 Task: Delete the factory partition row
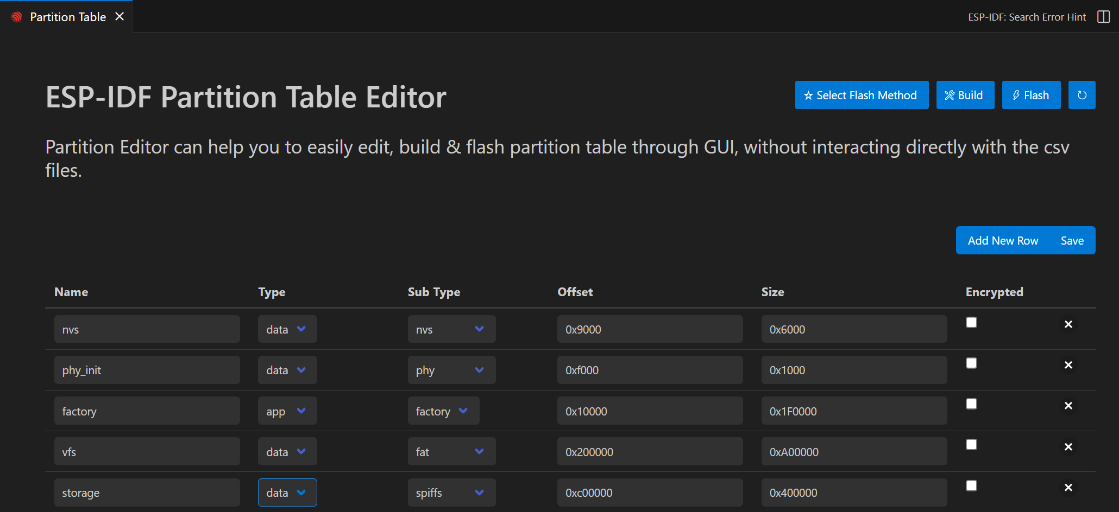(x=1068, y=406)
